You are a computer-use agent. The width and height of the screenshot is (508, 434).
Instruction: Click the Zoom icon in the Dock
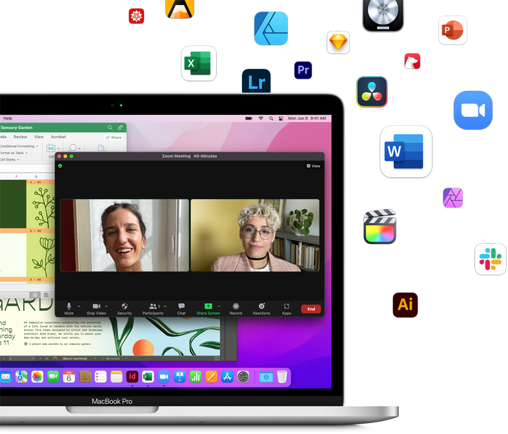pyautogui.click(x=164, y=377)
